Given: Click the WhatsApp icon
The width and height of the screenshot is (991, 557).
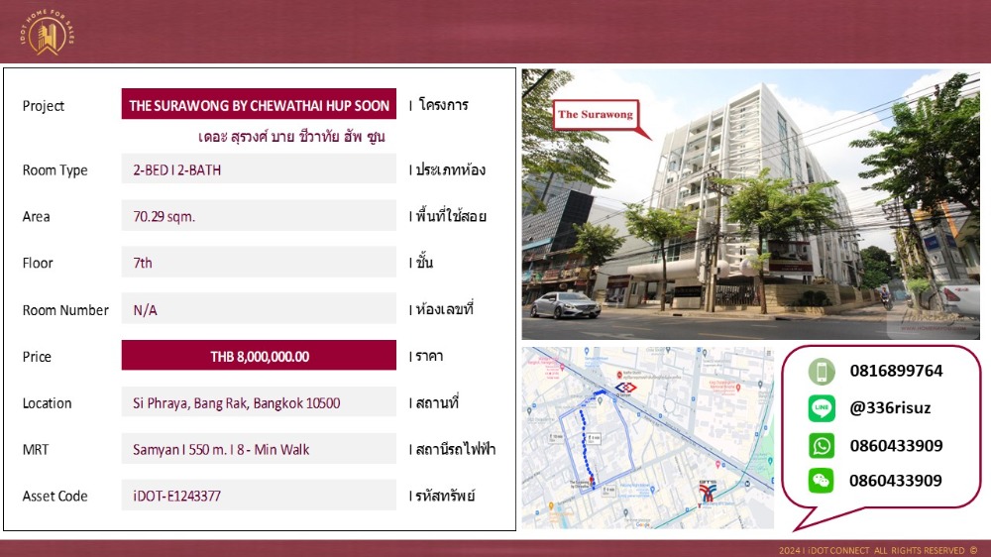Looking at the screenshot, I should (822, 446).
